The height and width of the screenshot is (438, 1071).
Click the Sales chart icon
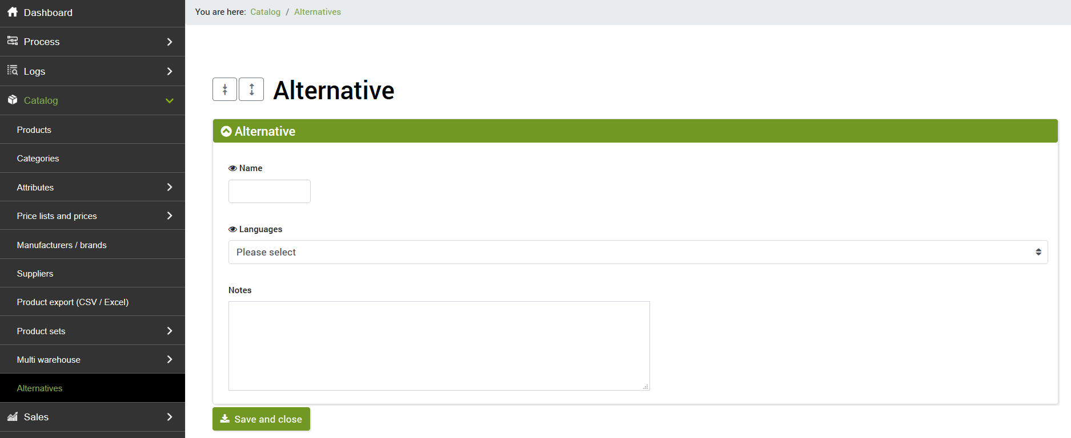pyautogui.click(x=12, y=417)
